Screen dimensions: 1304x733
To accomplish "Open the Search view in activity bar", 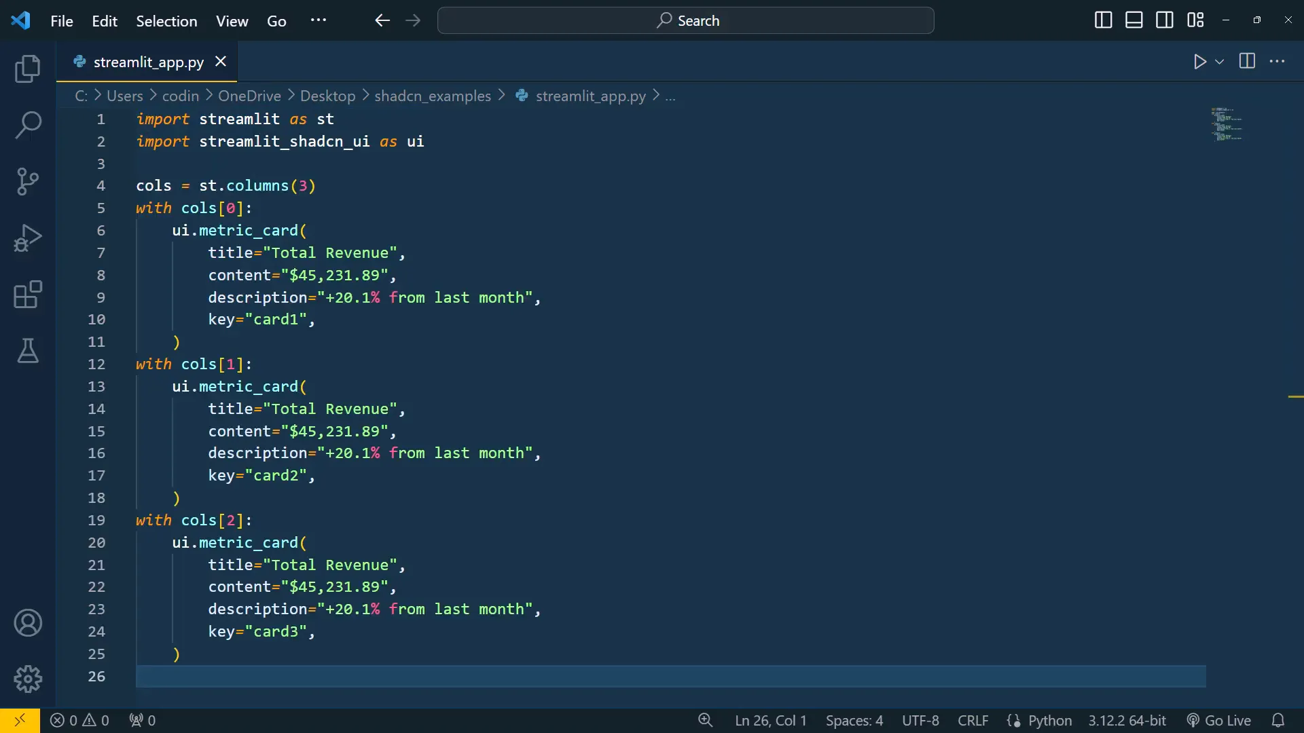I will (28, 125).
